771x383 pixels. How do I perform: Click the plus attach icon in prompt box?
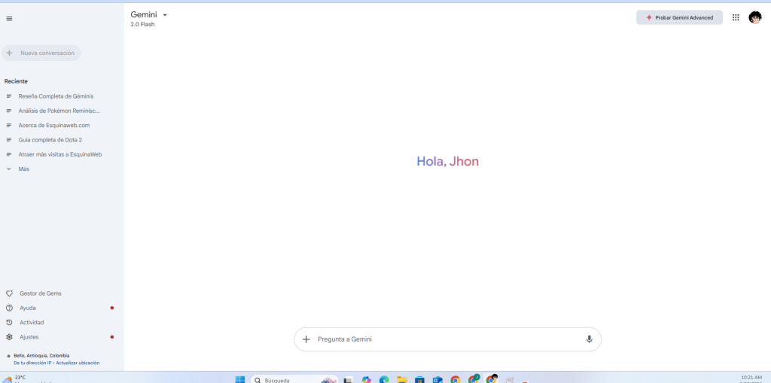click(306, 339)
